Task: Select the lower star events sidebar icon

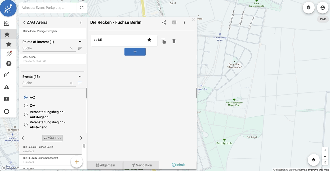Action: click(9, 44)
